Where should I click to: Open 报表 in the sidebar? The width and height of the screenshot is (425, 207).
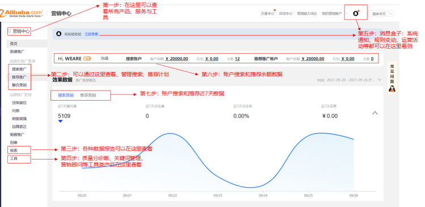click(x=14, y=150)
